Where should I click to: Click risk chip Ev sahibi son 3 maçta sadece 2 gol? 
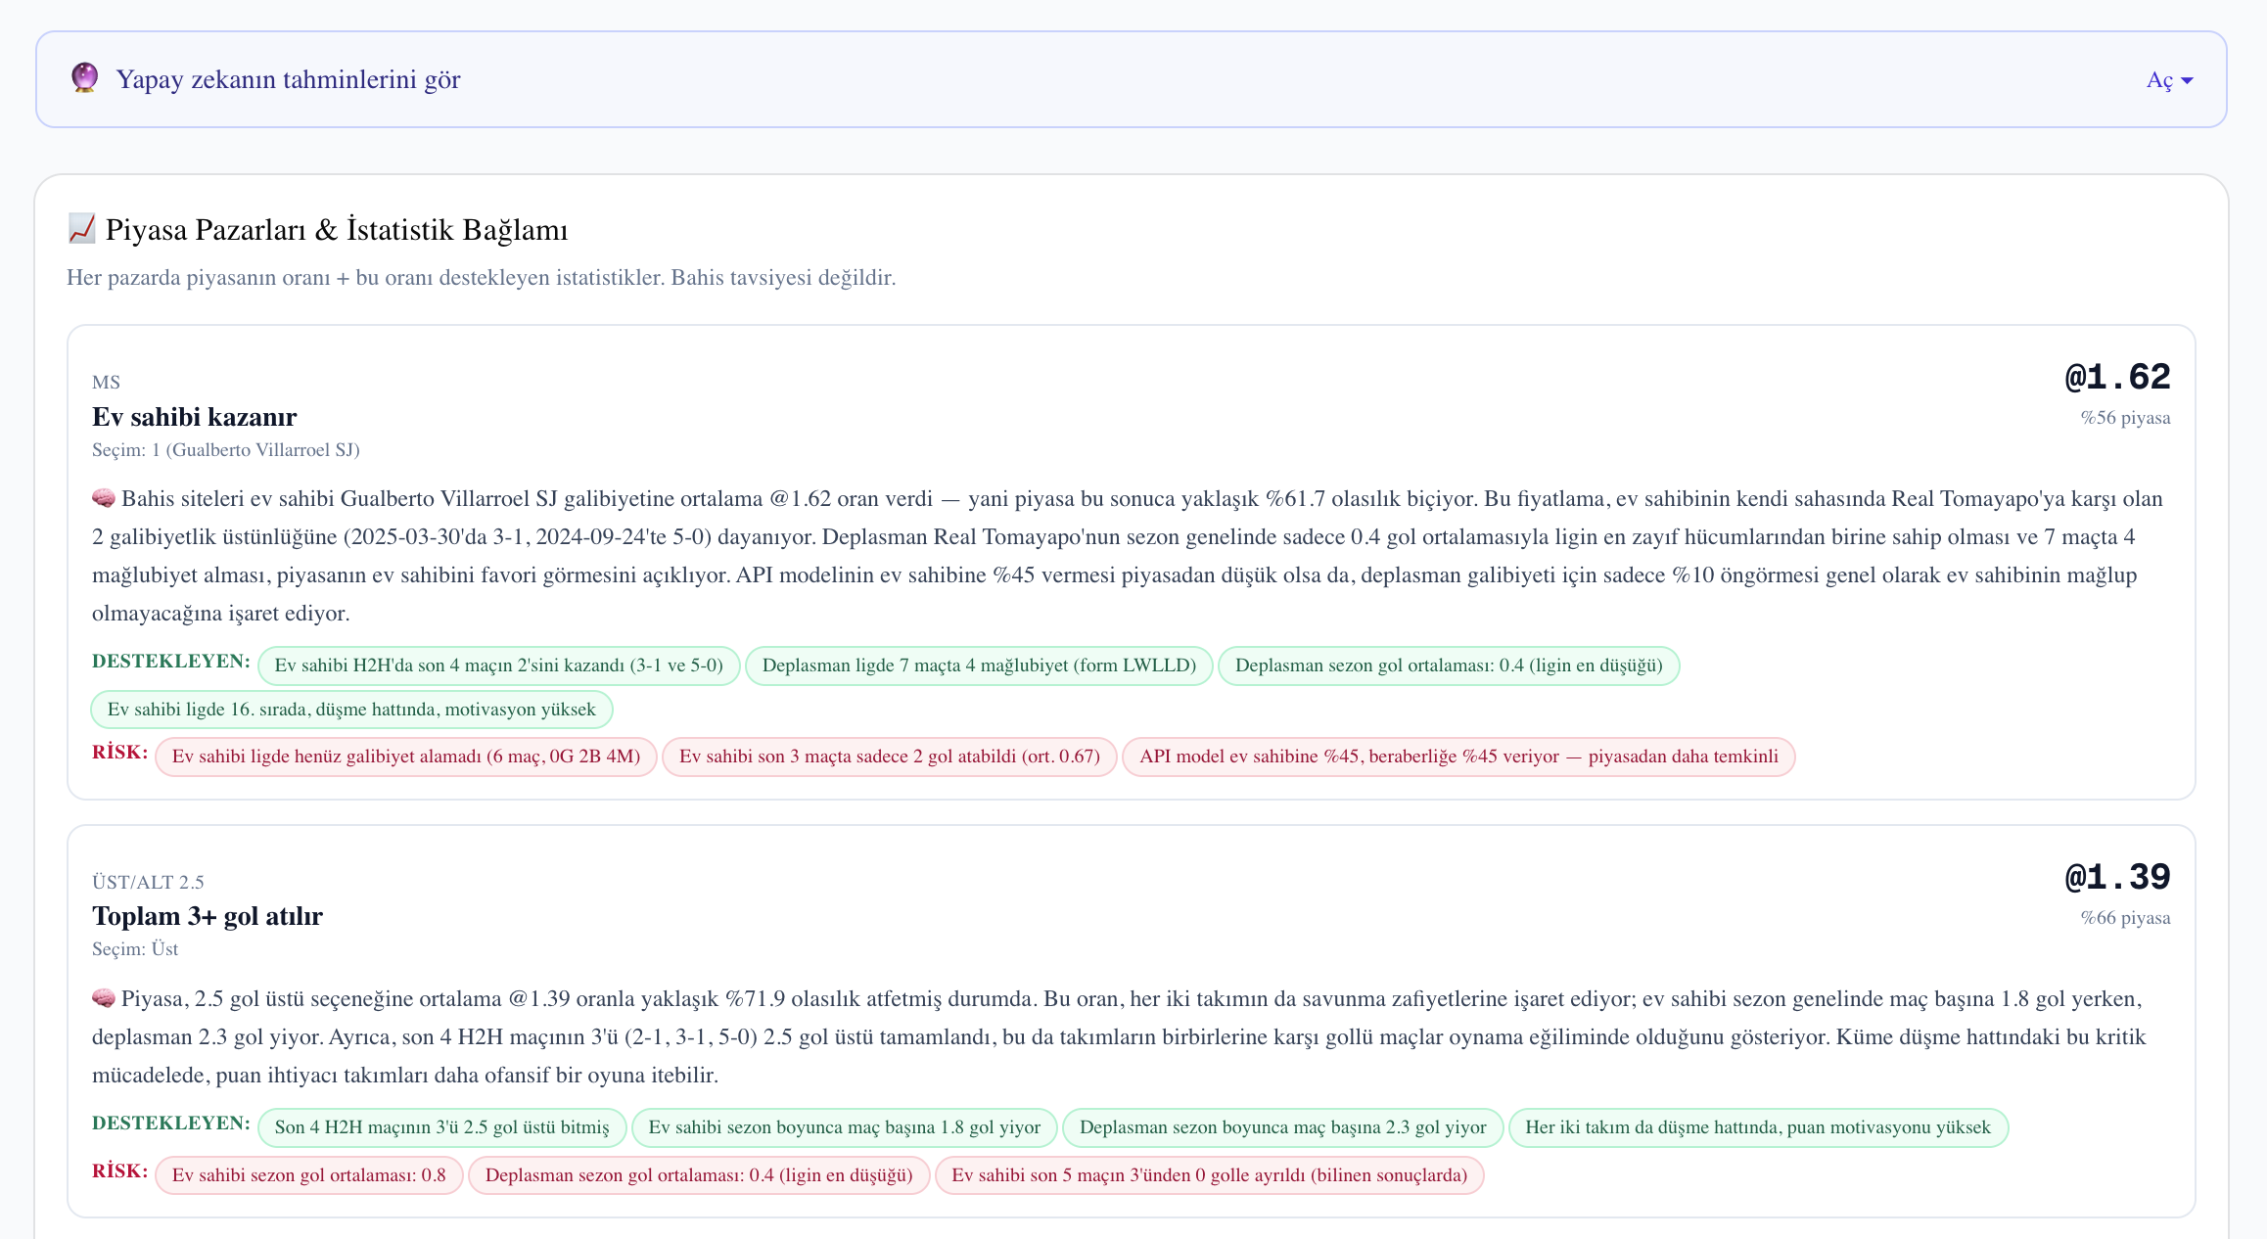(x=890, y=757)
